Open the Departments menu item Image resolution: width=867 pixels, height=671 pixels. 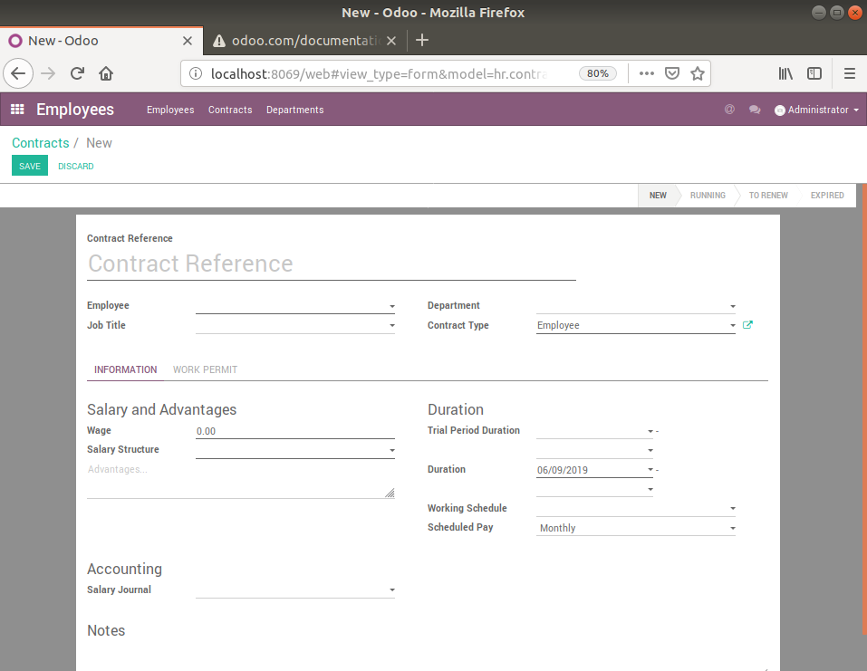pyautogui.click(x=294, y=110)
